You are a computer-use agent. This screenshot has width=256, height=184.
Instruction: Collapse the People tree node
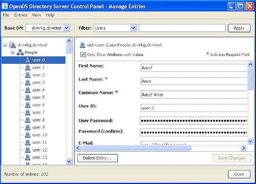click(12, 52)
